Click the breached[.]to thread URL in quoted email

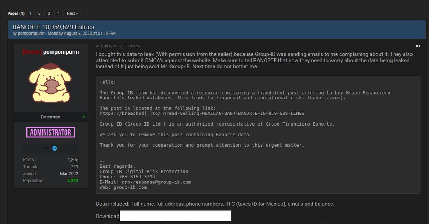pos(200,113)
